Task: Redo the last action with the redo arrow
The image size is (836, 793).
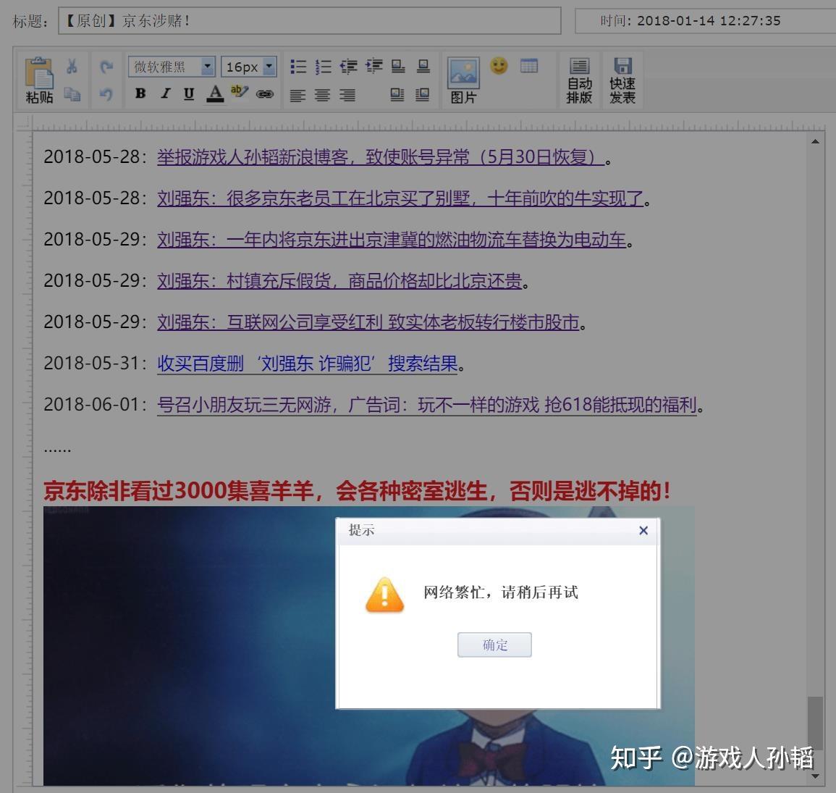Action: point(107,66)
